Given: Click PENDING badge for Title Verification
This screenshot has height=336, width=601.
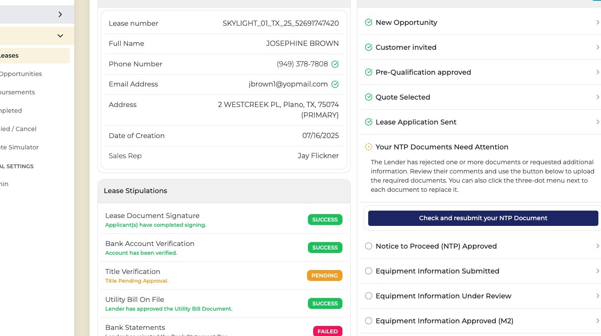Looking at the screenshot, I should click(325, 276).
